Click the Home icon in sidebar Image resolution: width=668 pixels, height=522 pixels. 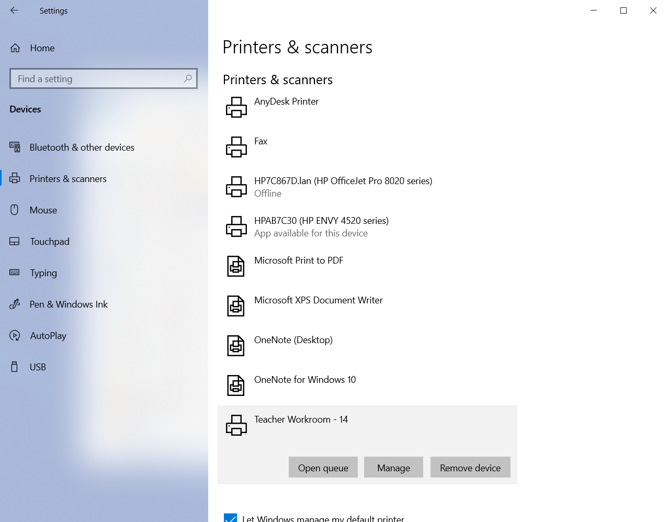pyautogui.click(x=15, y=48)
